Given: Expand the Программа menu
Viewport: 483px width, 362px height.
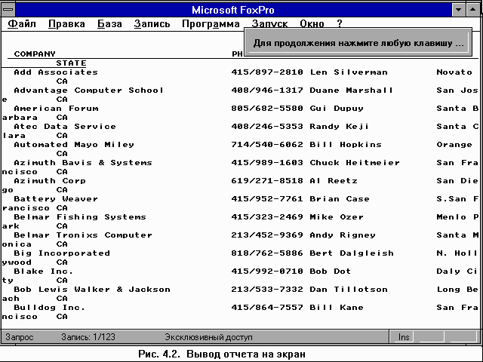Looking at the screenshot, I should tap(211, 24).
